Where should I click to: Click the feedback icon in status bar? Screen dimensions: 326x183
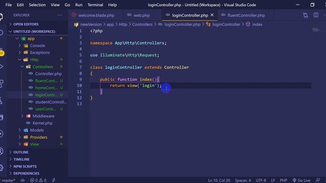pyautogui.click(x=318, y=180)
